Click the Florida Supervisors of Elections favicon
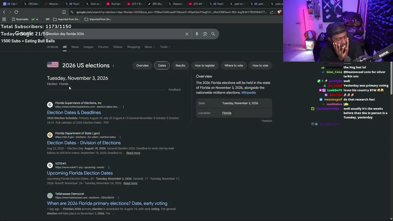The width and height of the screenshot is (393, 221). tap(50, 105)
